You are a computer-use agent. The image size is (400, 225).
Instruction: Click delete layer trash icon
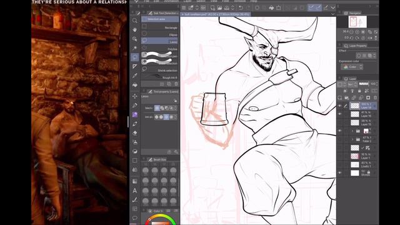point(375,97)
